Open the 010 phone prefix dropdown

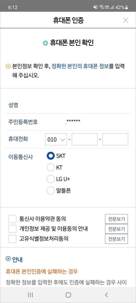tap(56, 139)
